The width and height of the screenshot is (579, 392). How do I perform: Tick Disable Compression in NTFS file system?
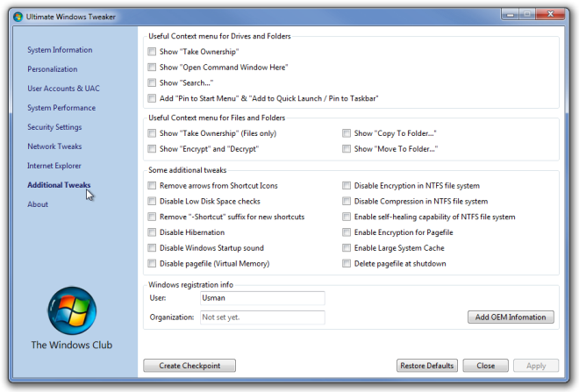(x=347, y=201)
